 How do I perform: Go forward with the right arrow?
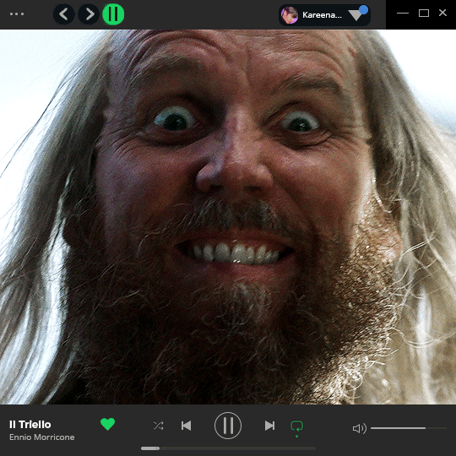[x=89, y=14]
